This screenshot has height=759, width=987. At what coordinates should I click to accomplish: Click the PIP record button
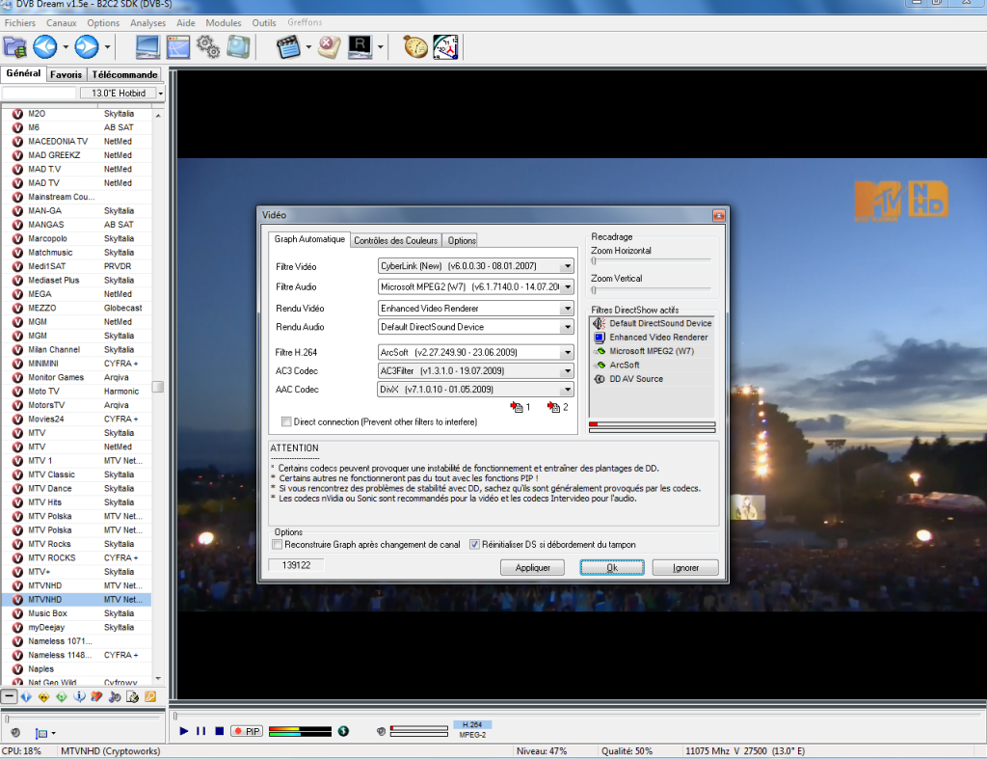pos(247,731)
